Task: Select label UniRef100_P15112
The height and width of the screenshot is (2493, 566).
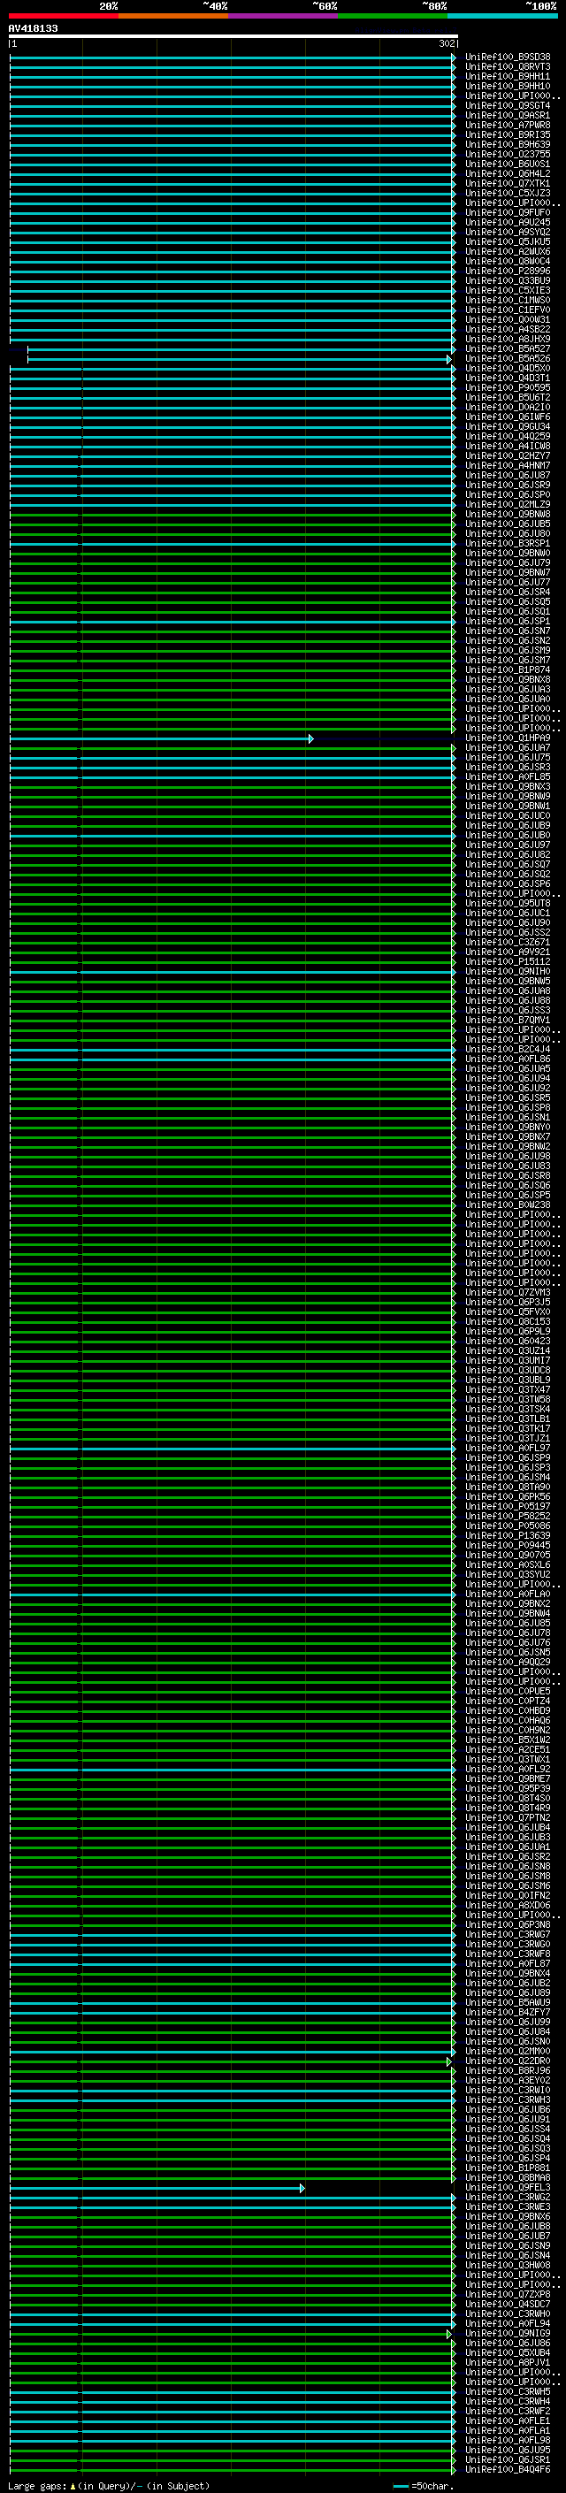Action: [x=507, y=962]
